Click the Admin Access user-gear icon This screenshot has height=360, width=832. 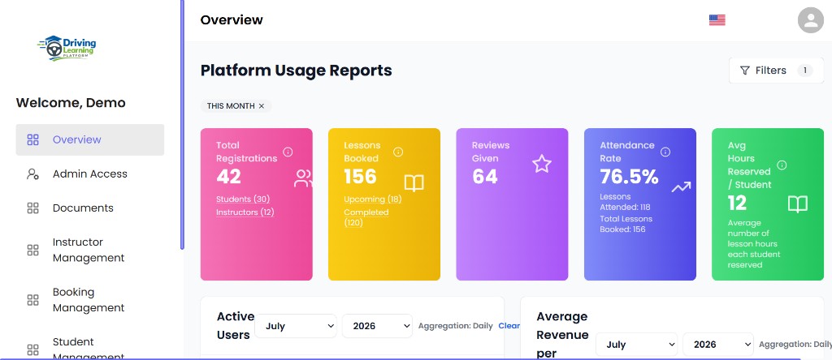pyautogui.click(x=32, y=174)
